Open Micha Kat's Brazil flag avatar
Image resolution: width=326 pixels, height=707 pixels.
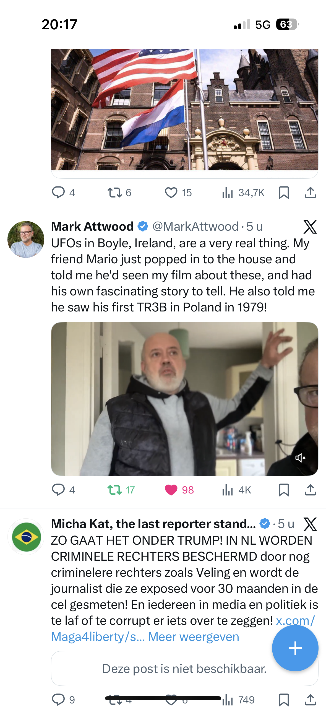(26, 537)
